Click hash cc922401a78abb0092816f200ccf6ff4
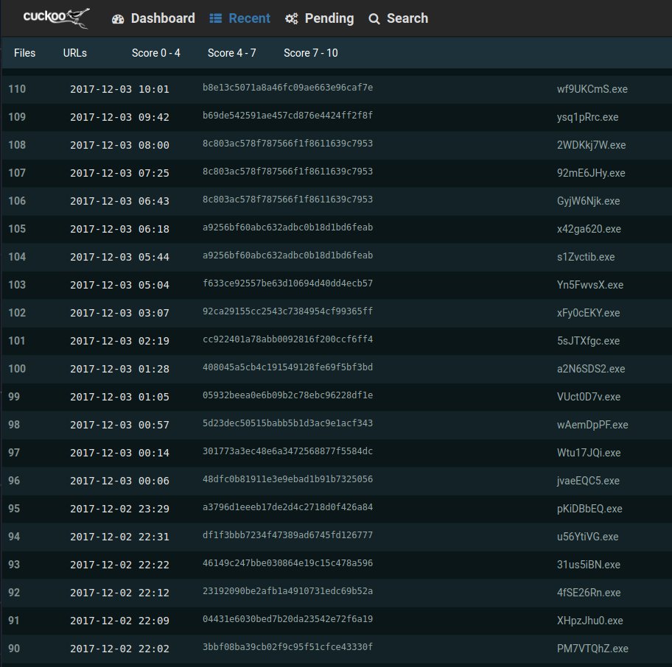 coord(287,339)
